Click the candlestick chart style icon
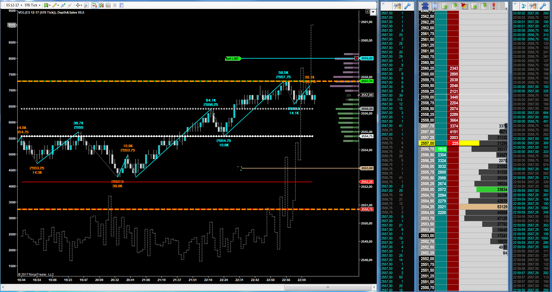 46,5
